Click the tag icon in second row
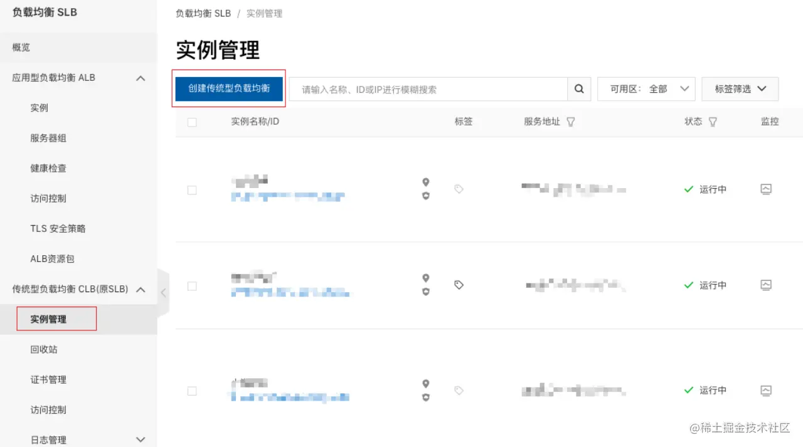This screenshot has width=803, height=447. (459, 285)
